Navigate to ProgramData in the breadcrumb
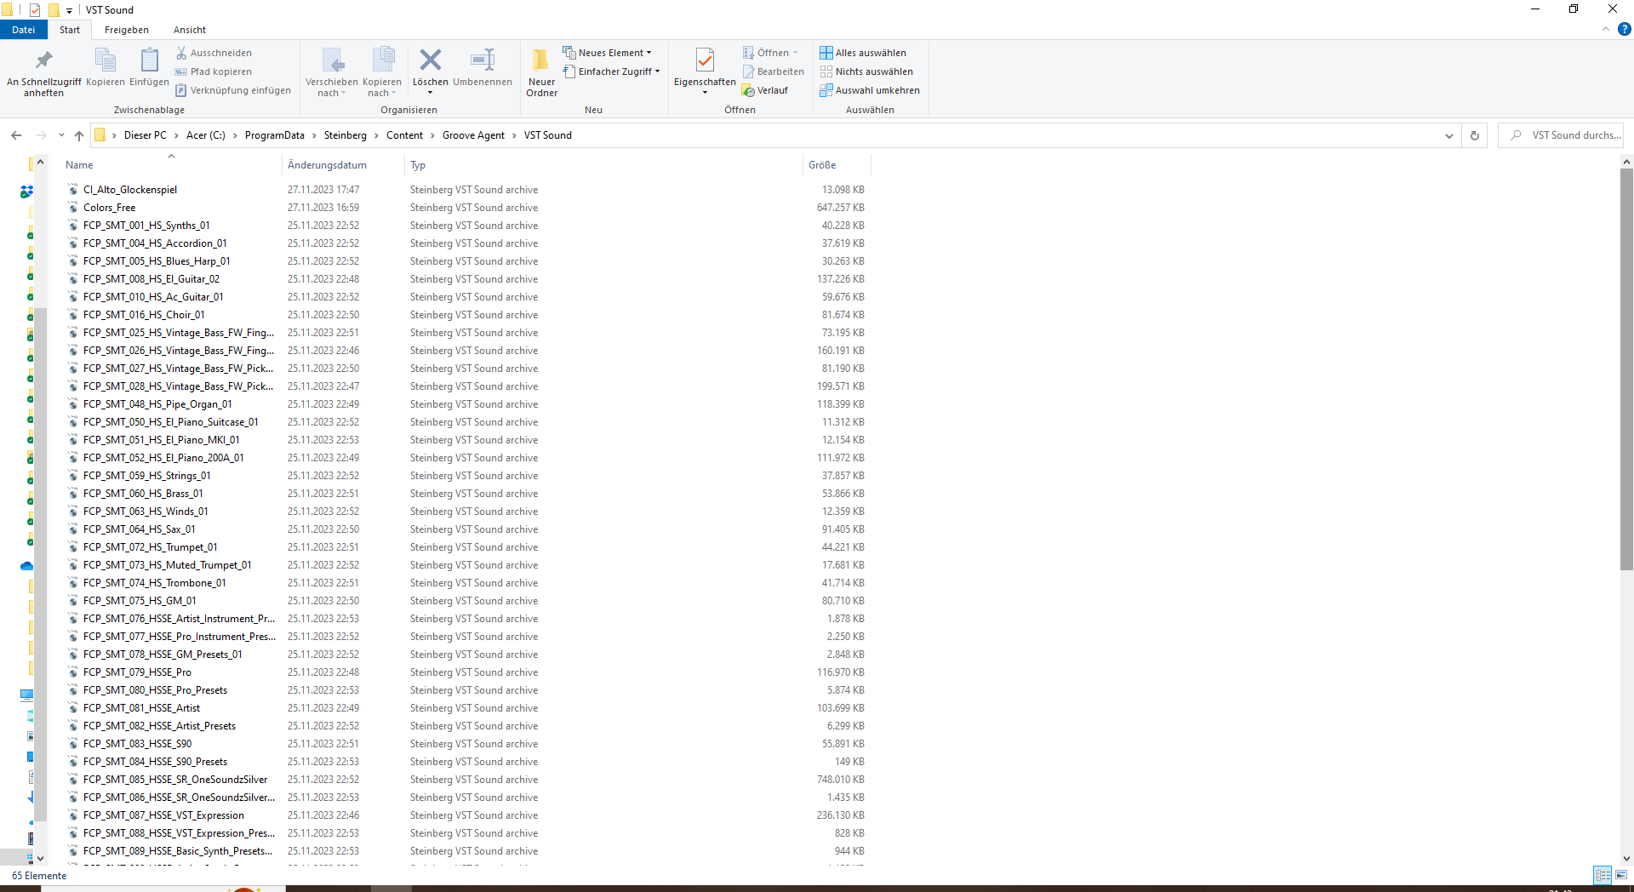Image resolution: width=1634 pixels, height=892 pixels. (275, 135)
